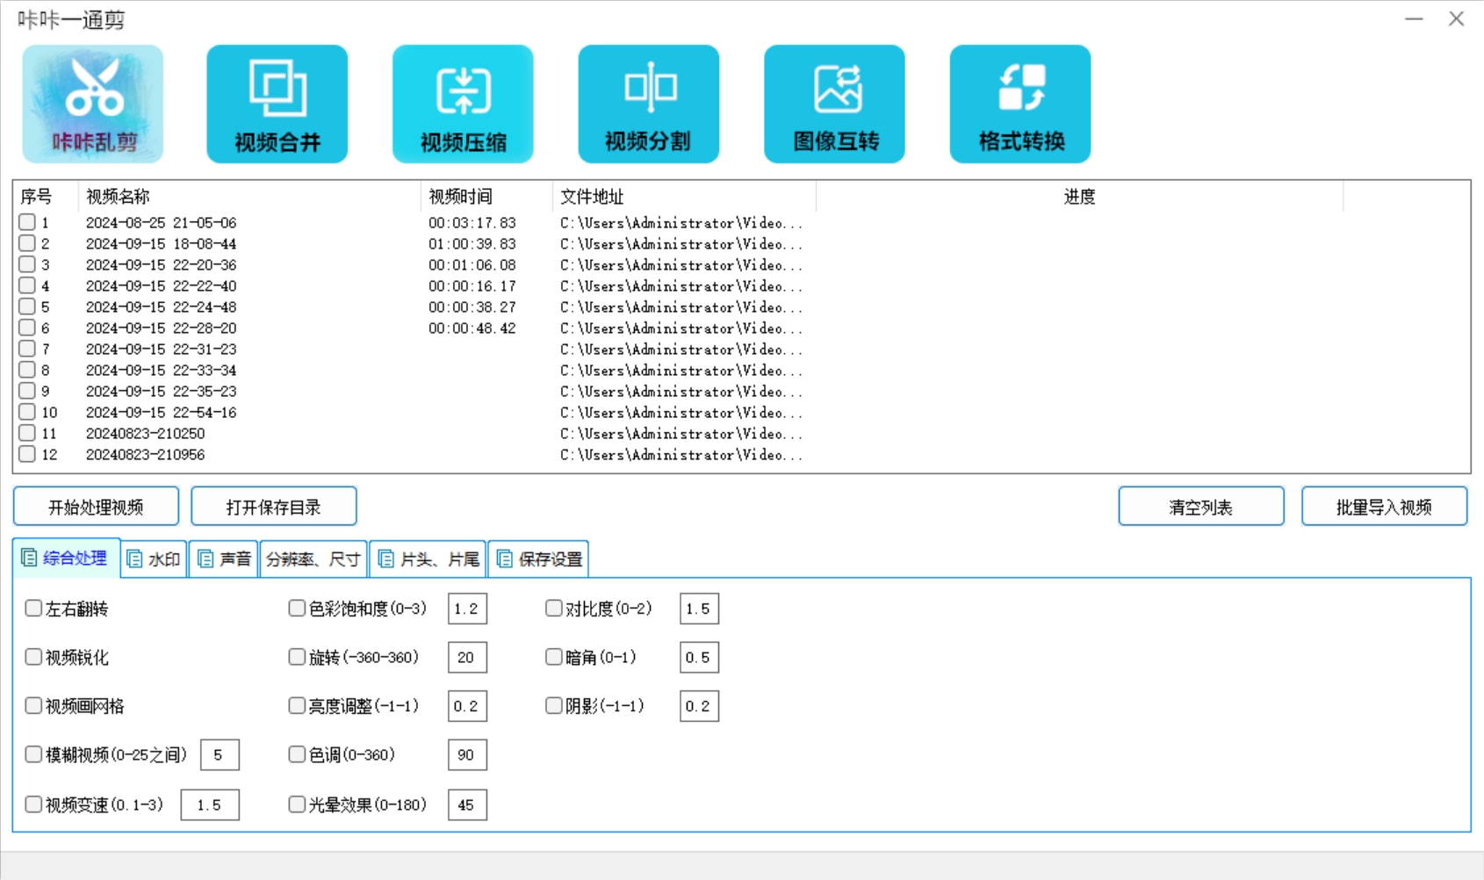
Task: Click the brightness value field beside 亮度调整
Action: (467, 706)
